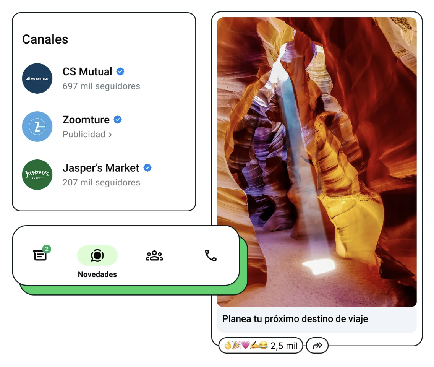Select the Novedades tab icon
The image size is (434, 367).
coord(97,255)
